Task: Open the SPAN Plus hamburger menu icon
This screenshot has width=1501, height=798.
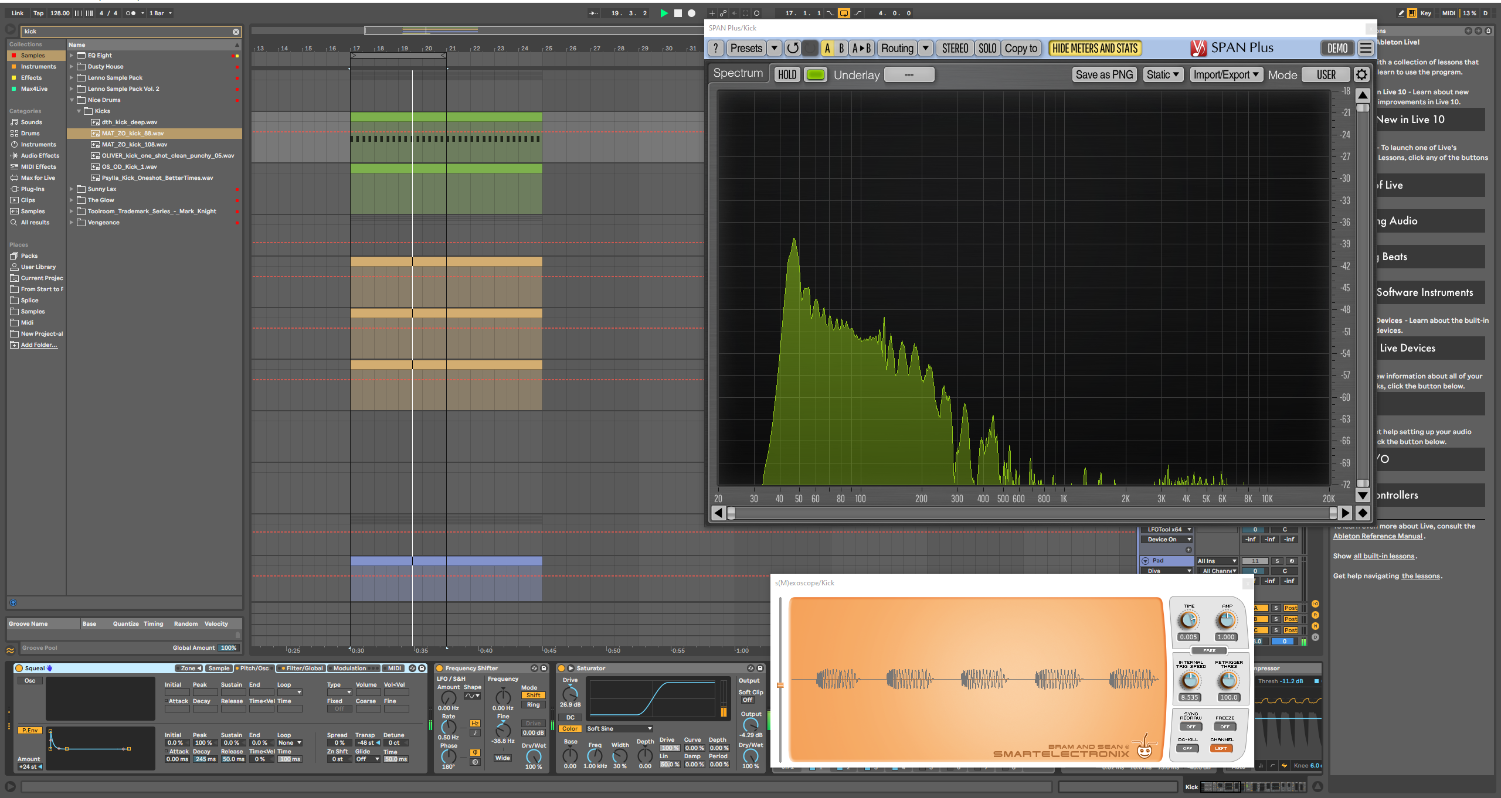Action: point(1366,48)
